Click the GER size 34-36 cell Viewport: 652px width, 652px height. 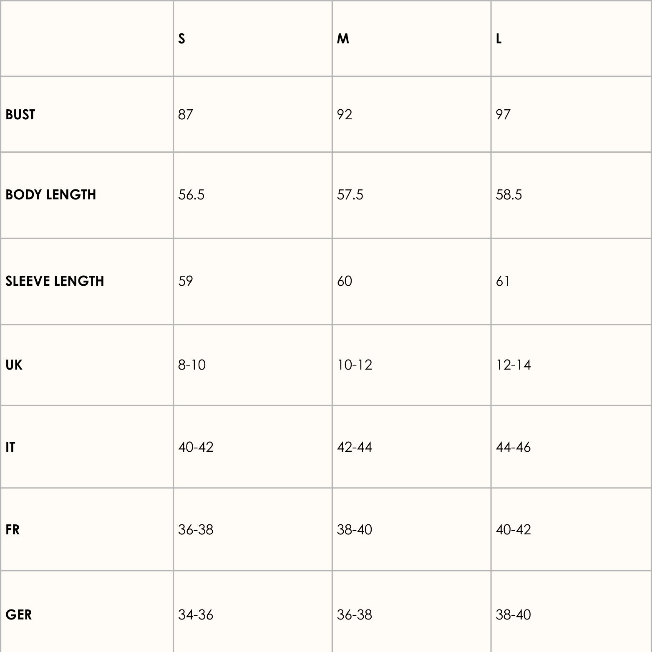[x=196, y=614]
